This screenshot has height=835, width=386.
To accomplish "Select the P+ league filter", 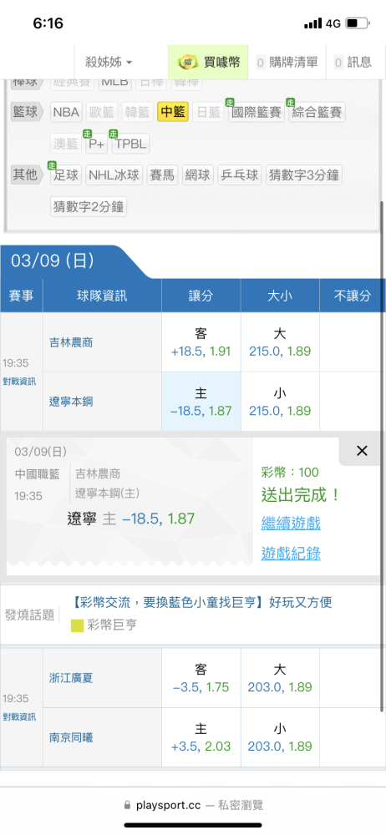I will click(x=97, y=144).
